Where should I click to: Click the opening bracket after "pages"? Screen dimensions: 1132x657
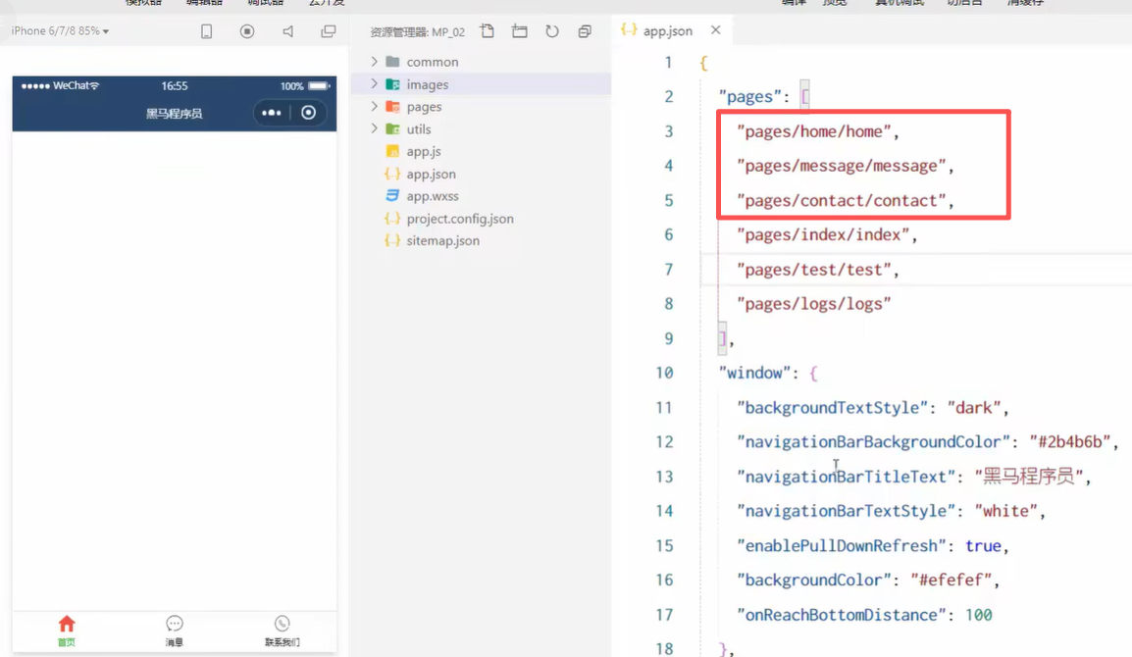(x=804, y=97)
